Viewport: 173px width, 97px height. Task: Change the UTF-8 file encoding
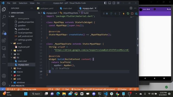point(51,89)
